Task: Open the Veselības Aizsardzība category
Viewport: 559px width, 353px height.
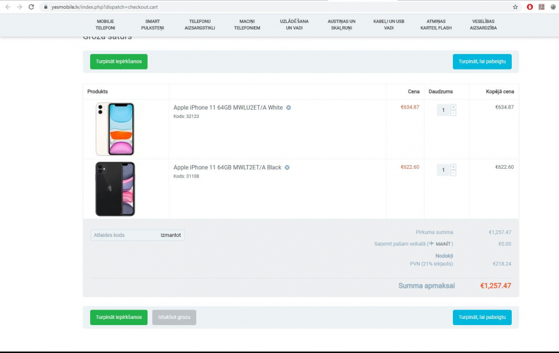Action: pyautogui.click(x=483, y=25)
